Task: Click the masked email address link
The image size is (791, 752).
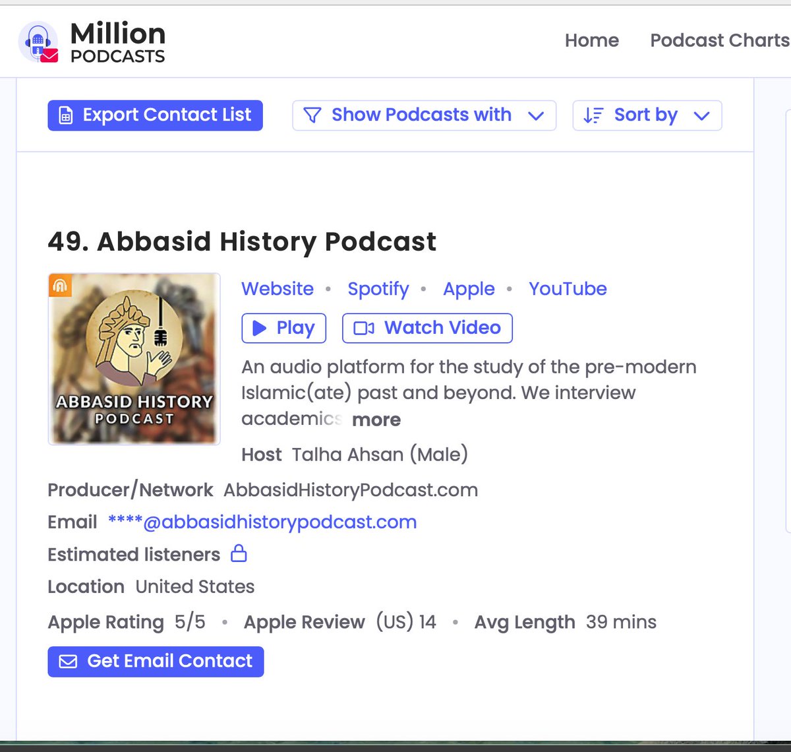Action: pyautogui.click(x=263, y=522)
